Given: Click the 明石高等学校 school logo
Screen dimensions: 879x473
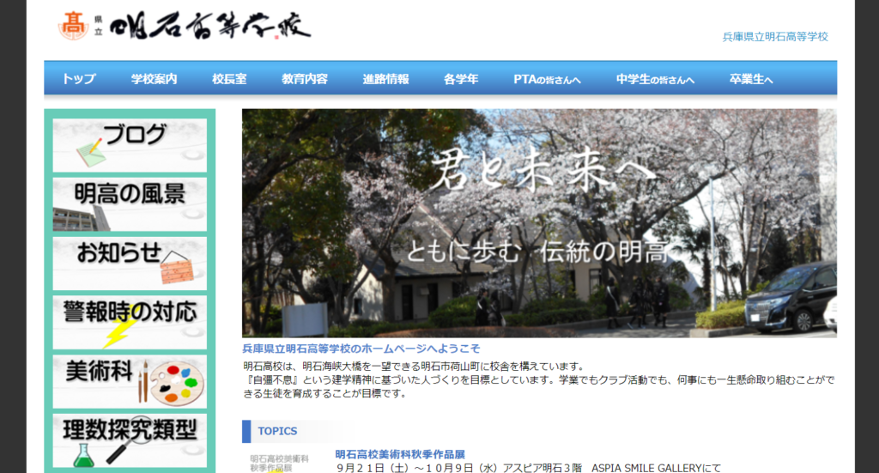Looking at the screenshot, I should (x=184, y=26).
